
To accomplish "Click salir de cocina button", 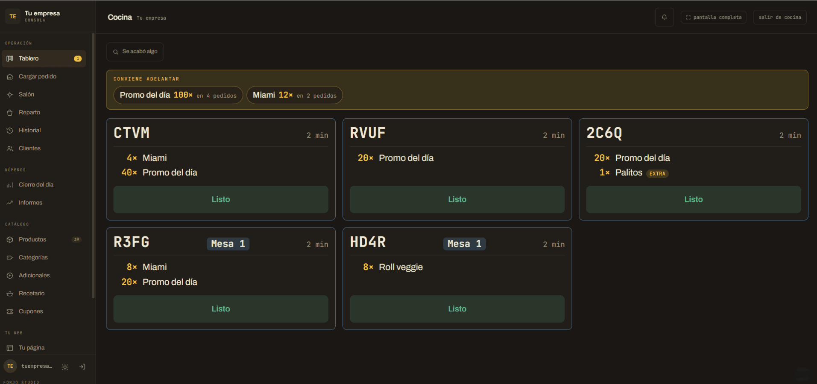I will click(x=780, y=17).
